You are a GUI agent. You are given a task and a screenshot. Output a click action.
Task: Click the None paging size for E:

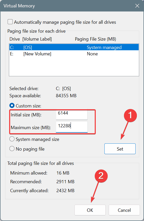(x=92, y=54)
